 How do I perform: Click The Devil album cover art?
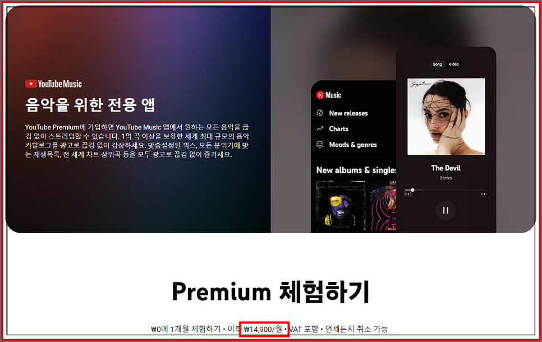(446, 117)
